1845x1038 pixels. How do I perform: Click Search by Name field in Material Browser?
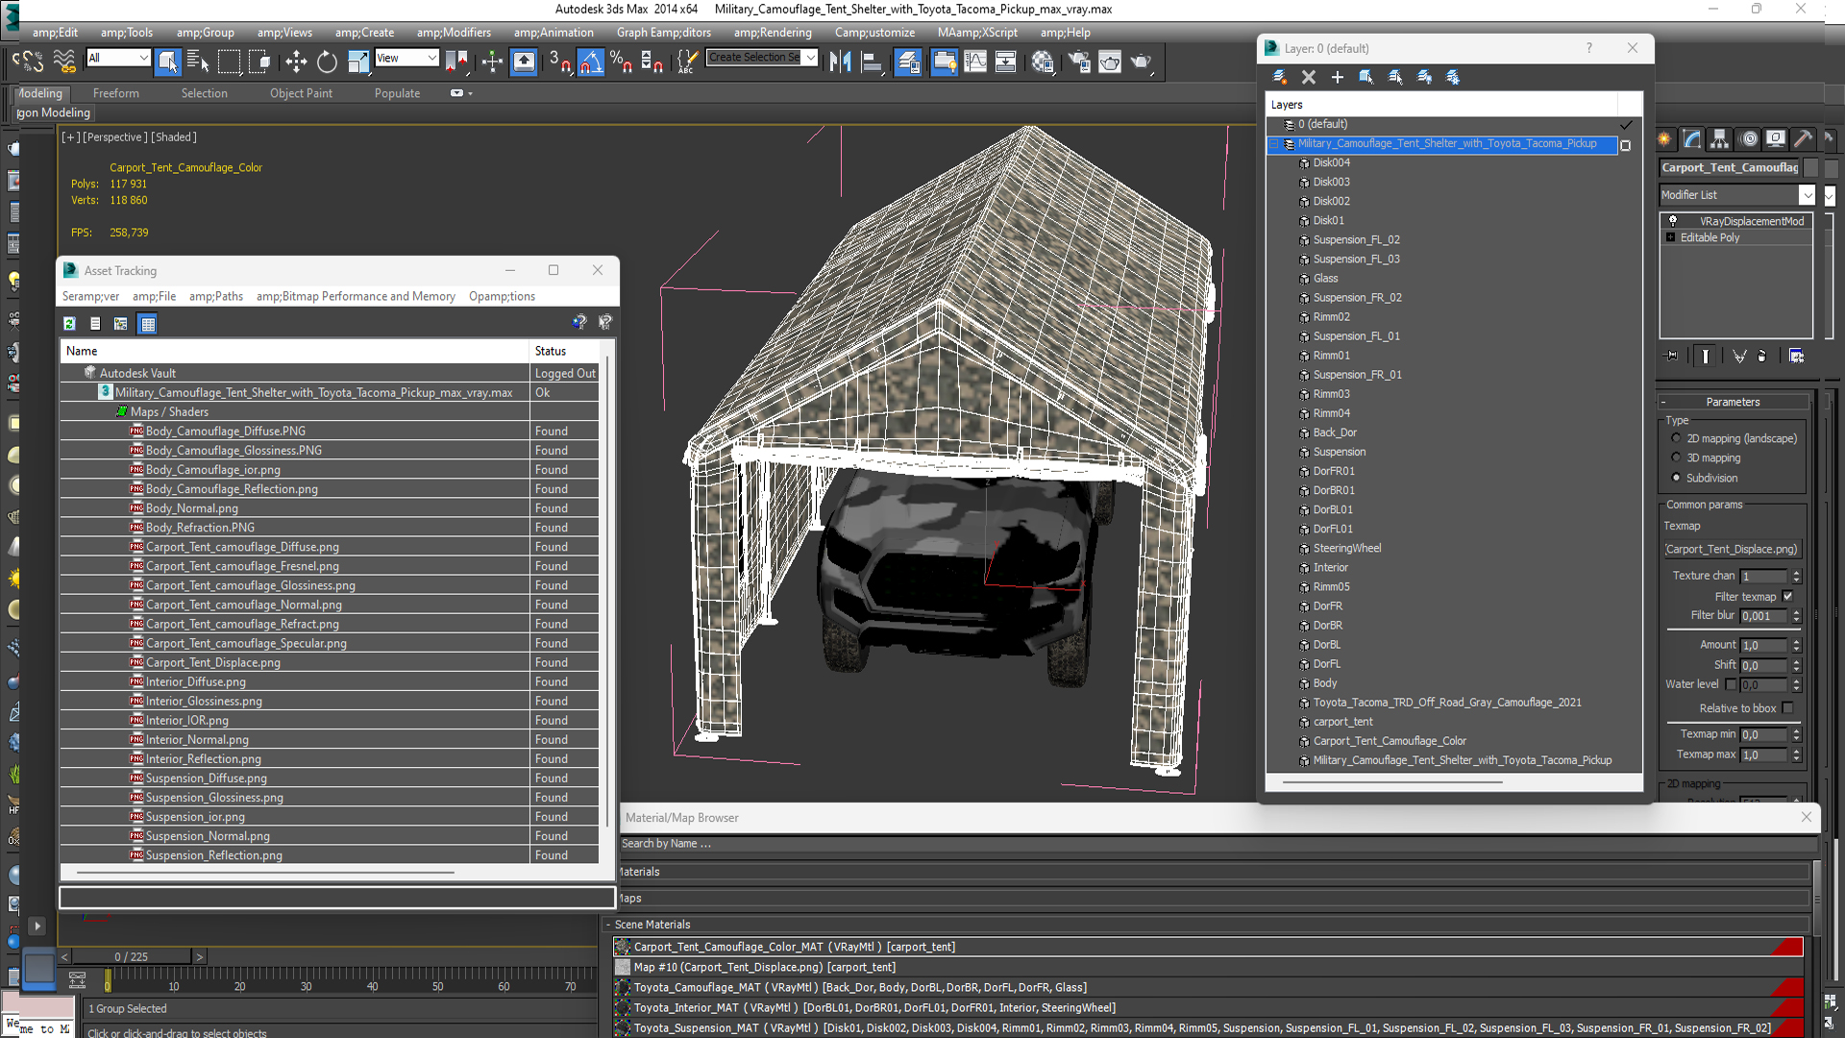pyautogui.click(x=1217, y=844)
